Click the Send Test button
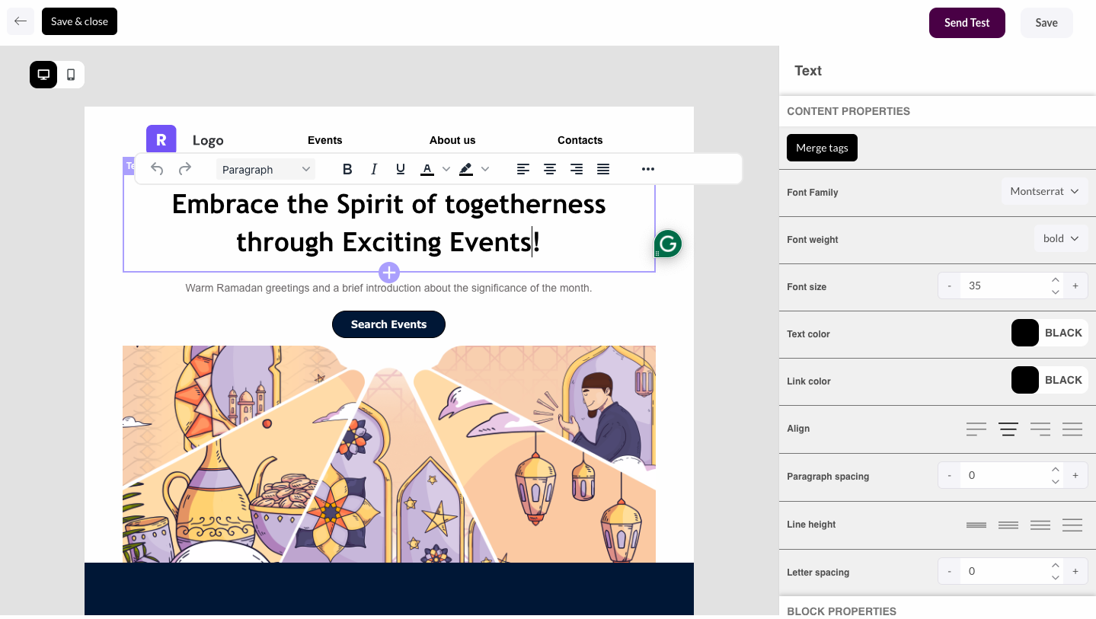 [967, 22]
